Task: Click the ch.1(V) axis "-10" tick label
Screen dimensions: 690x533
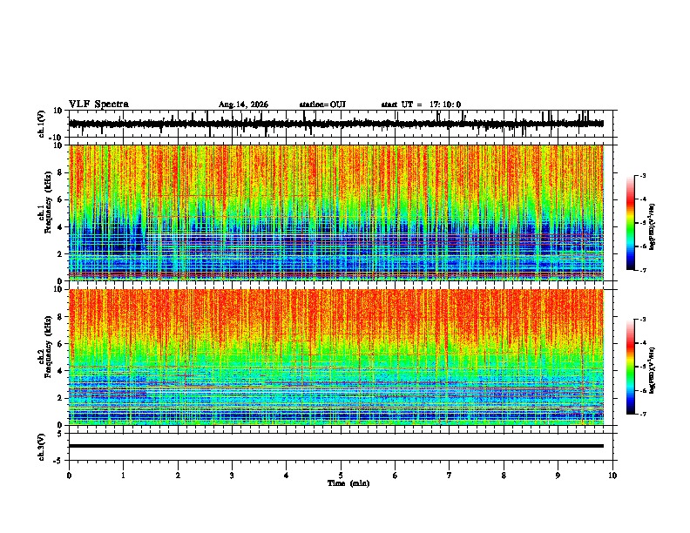Action: 57,138
